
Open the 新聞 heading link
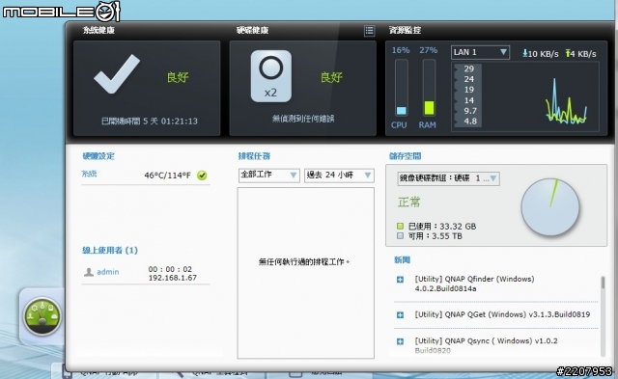(x=403, y=259)
